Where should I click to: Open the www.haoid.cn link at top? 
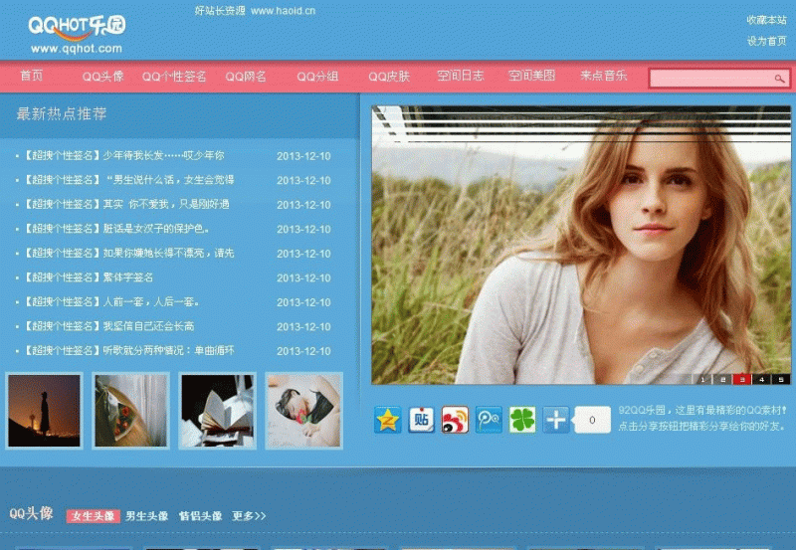[x=283, y=11]
